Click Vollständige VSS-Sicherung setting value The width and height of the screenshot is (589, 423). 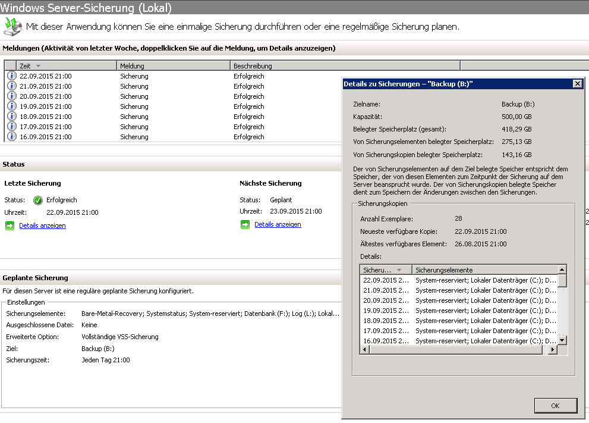click(x=120, y=337)
